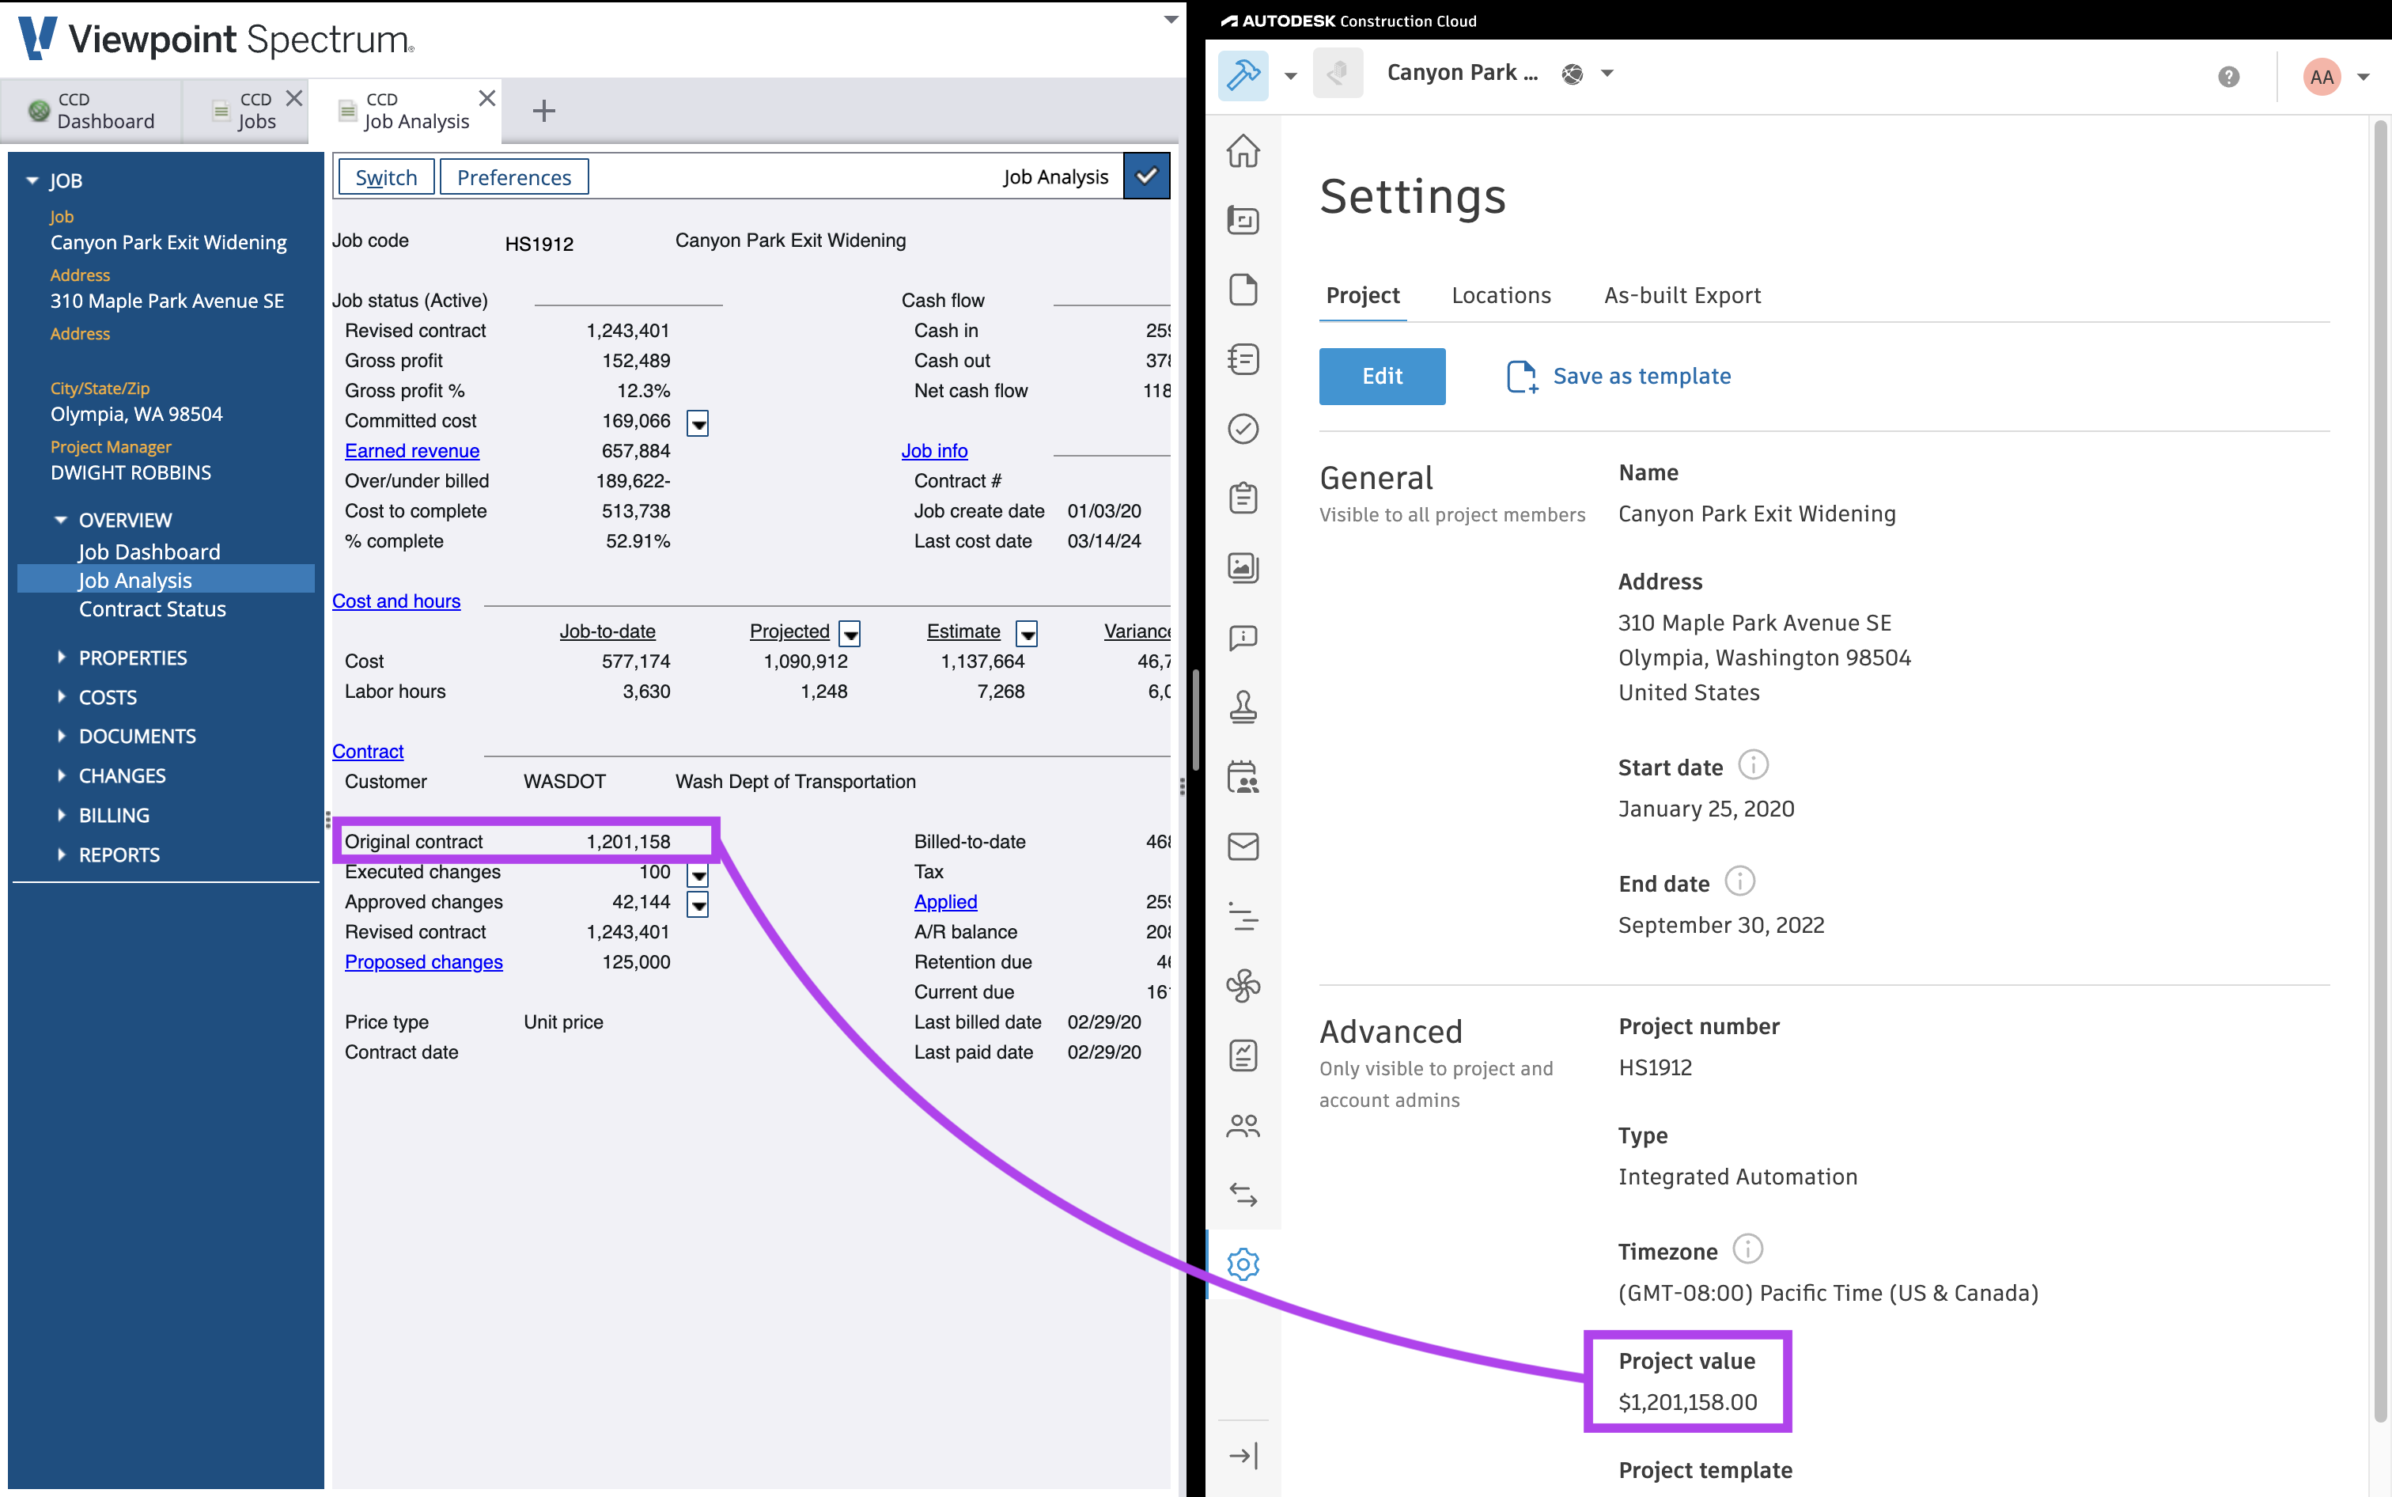Open the Reports chart document icon

point(1243,1055)
